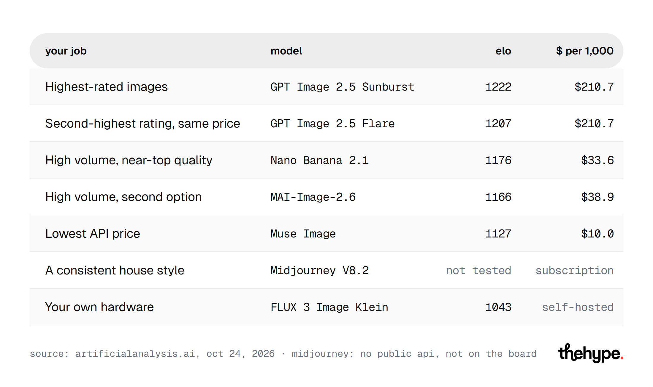Click the Flare row price $210.7
The height and width of the screenshot is (387, 653).
click(x=594, y=123)
